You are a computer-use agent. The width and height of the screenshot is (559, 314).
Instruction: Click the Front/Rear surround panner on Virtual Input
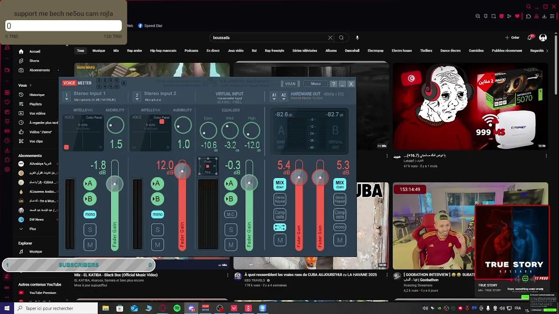point(208,166)
